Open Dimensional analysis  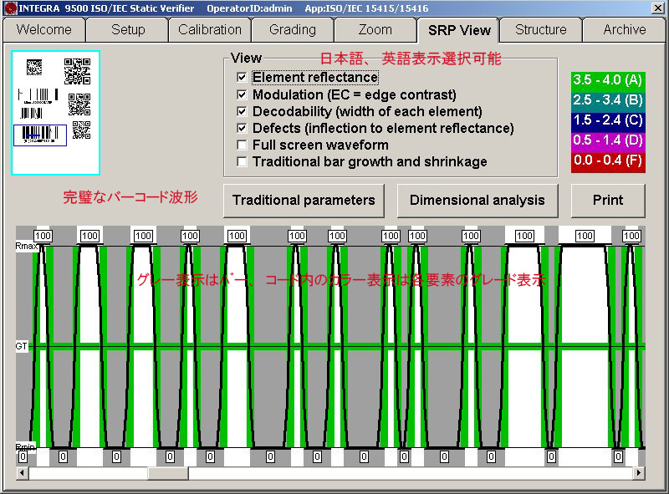coord(477,201)
